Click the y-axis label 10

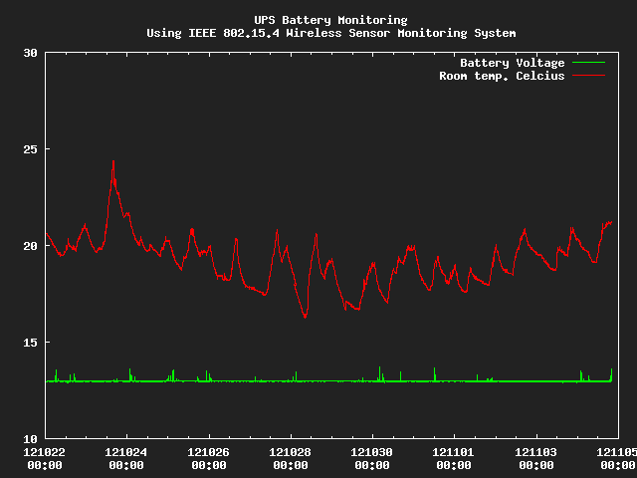(x=29, y=438)
